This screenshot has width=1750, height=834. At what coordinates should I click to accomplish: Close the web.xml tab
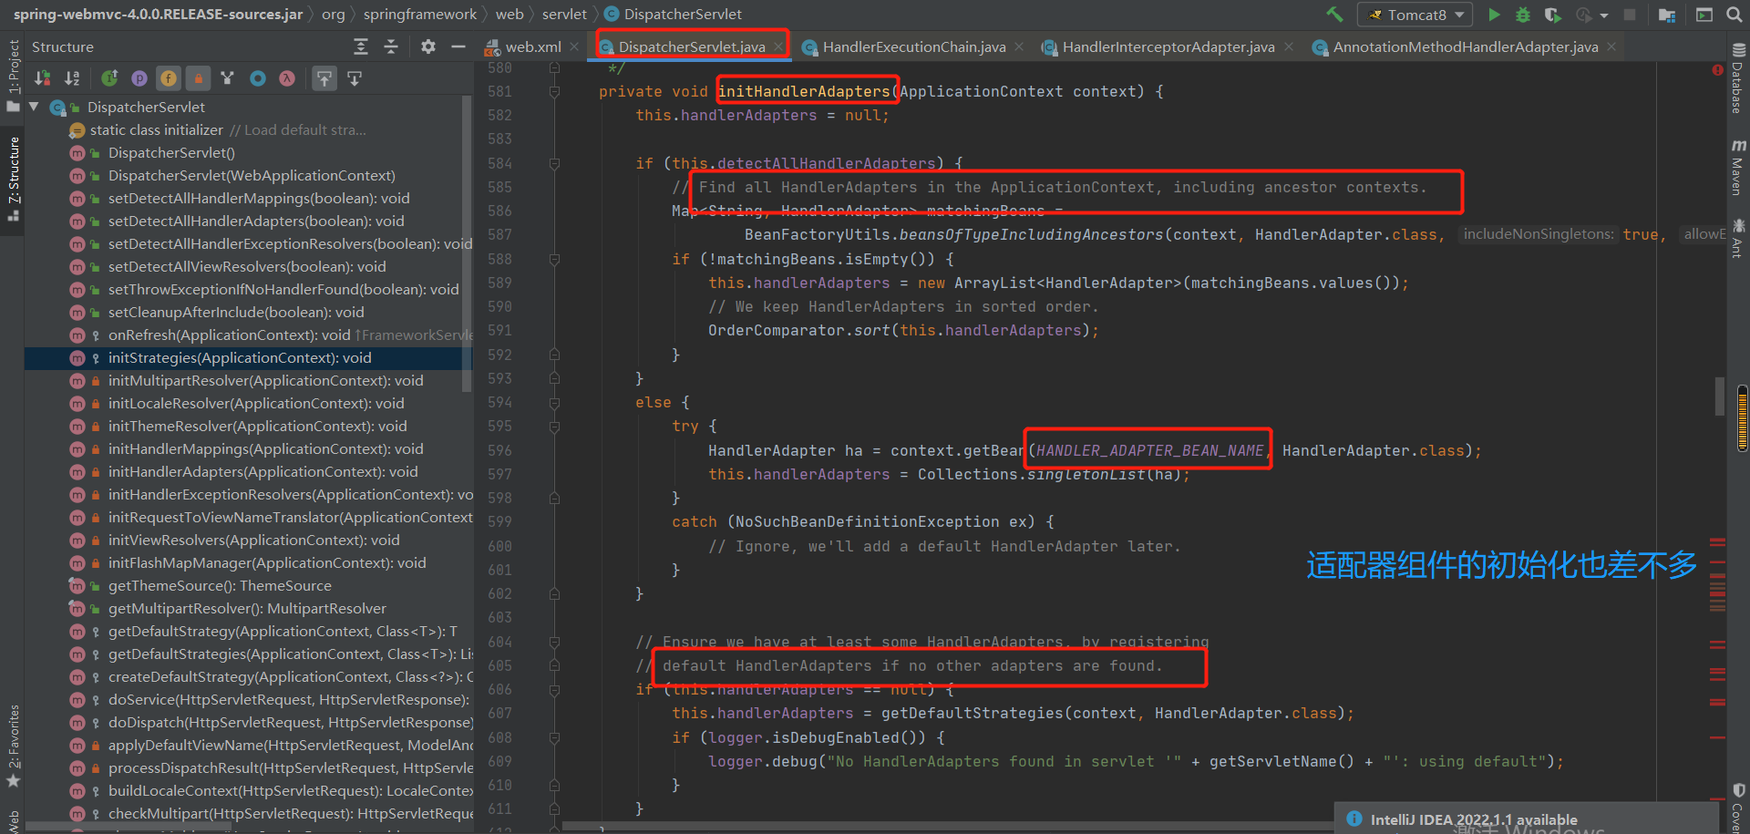[574, 46]
